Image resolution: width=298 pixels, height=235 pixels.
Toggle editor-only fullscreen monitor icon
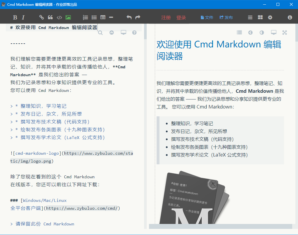(123, 33)
